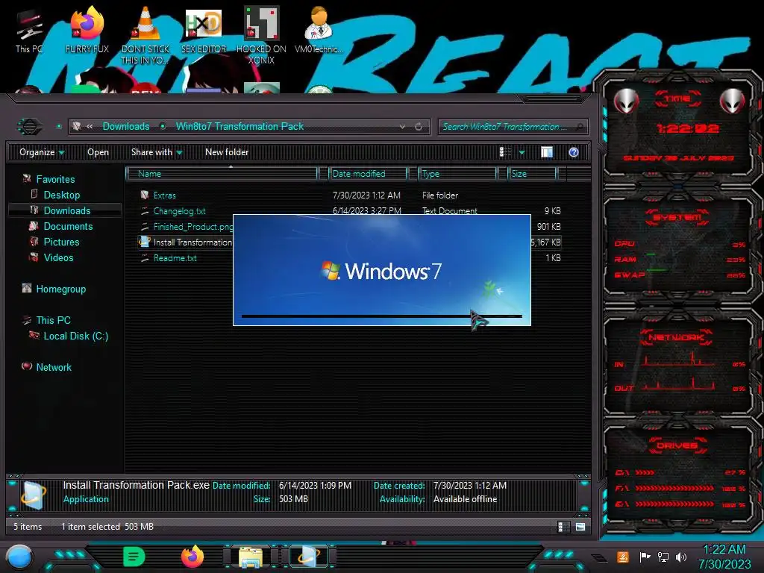Image resolution: width=764 pixels, height=573 pixels.
Task: Open the taskbar clock showing 1:22 AM
Action: (x=724, y=557)
